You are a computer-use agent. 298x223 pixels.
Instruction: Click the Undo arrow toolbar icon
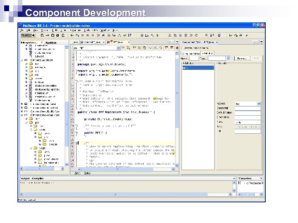(x=191, y=36)
